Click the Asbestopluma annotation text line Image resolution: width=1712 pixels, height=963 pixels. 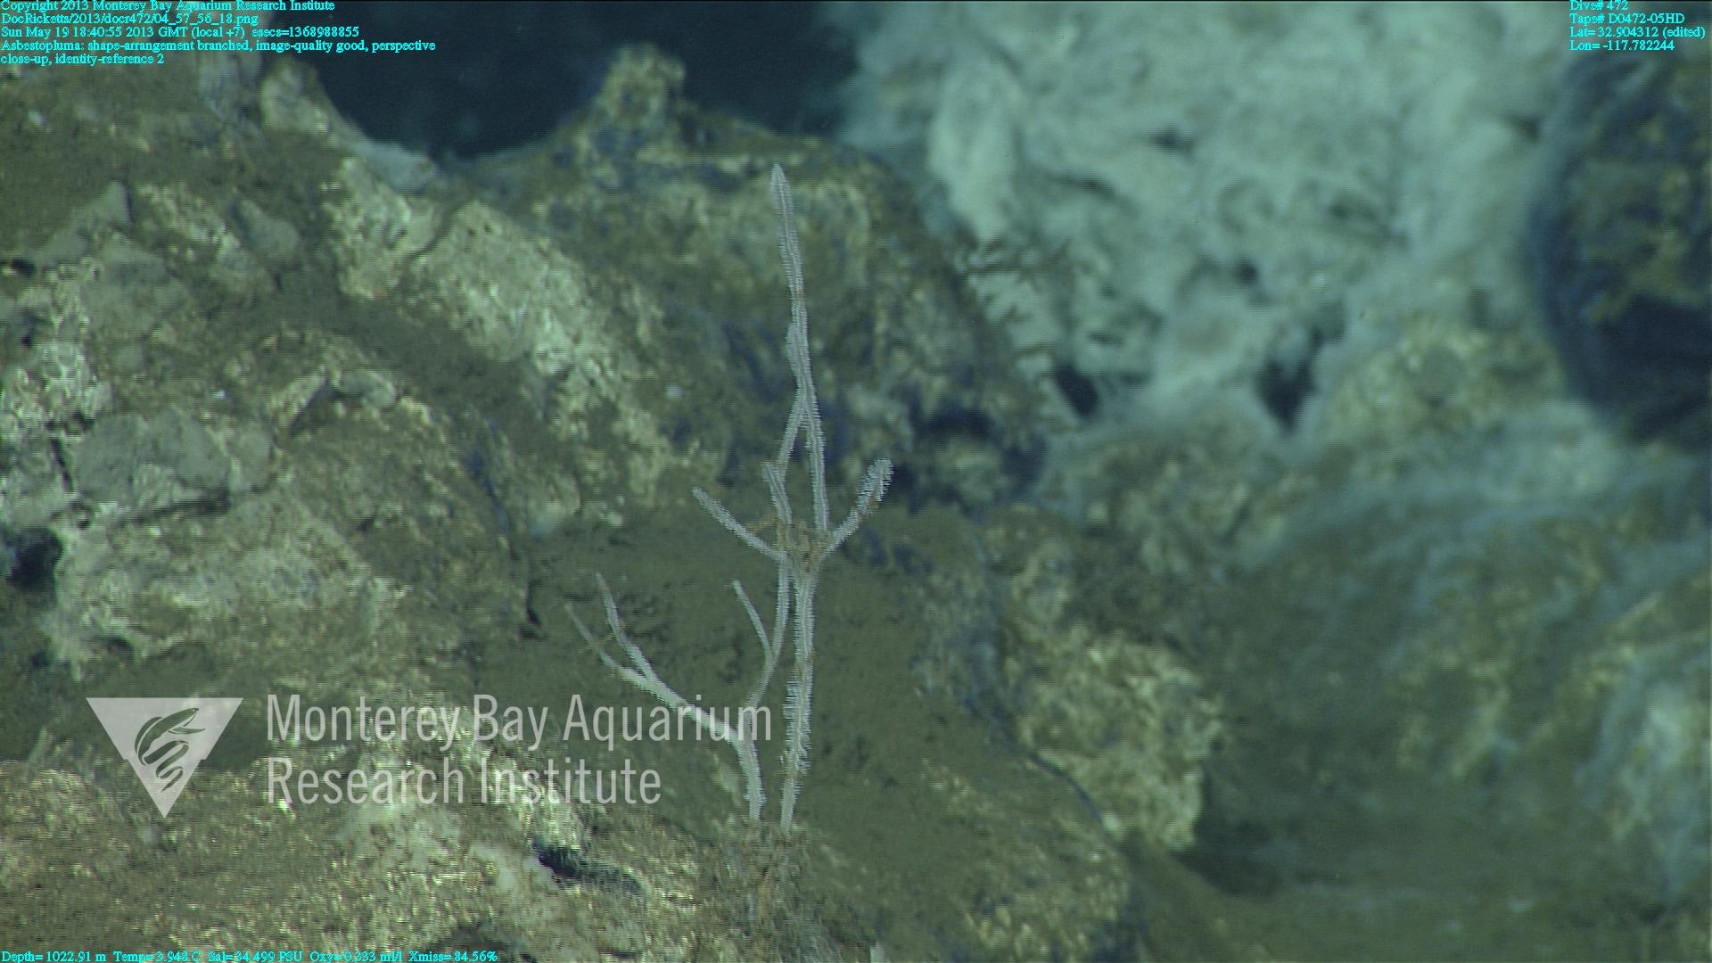[x=218, y=45]
